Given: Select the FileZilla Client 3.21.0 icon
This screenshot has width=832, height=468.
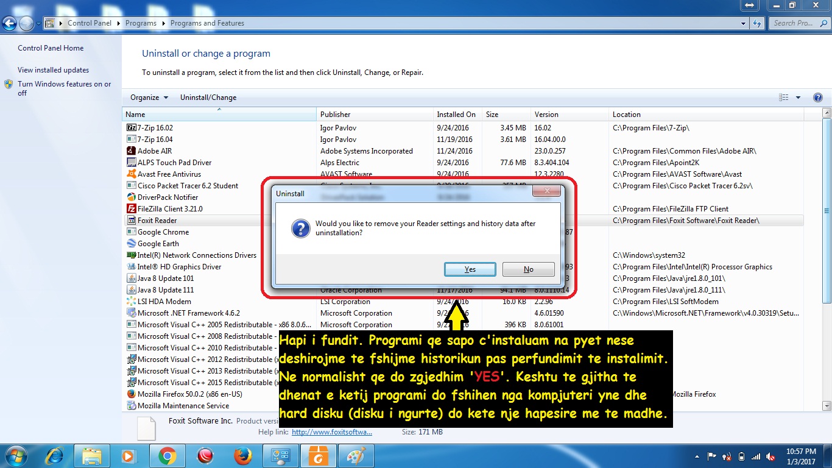Looking at the screenshot, I should [x=132, y=209].
